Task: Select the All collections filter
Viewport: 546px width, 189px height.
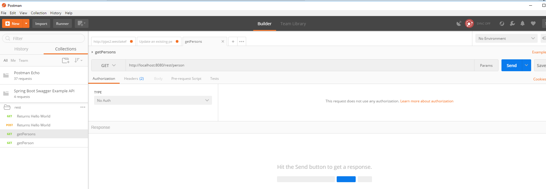Action: tap(6, 61)
